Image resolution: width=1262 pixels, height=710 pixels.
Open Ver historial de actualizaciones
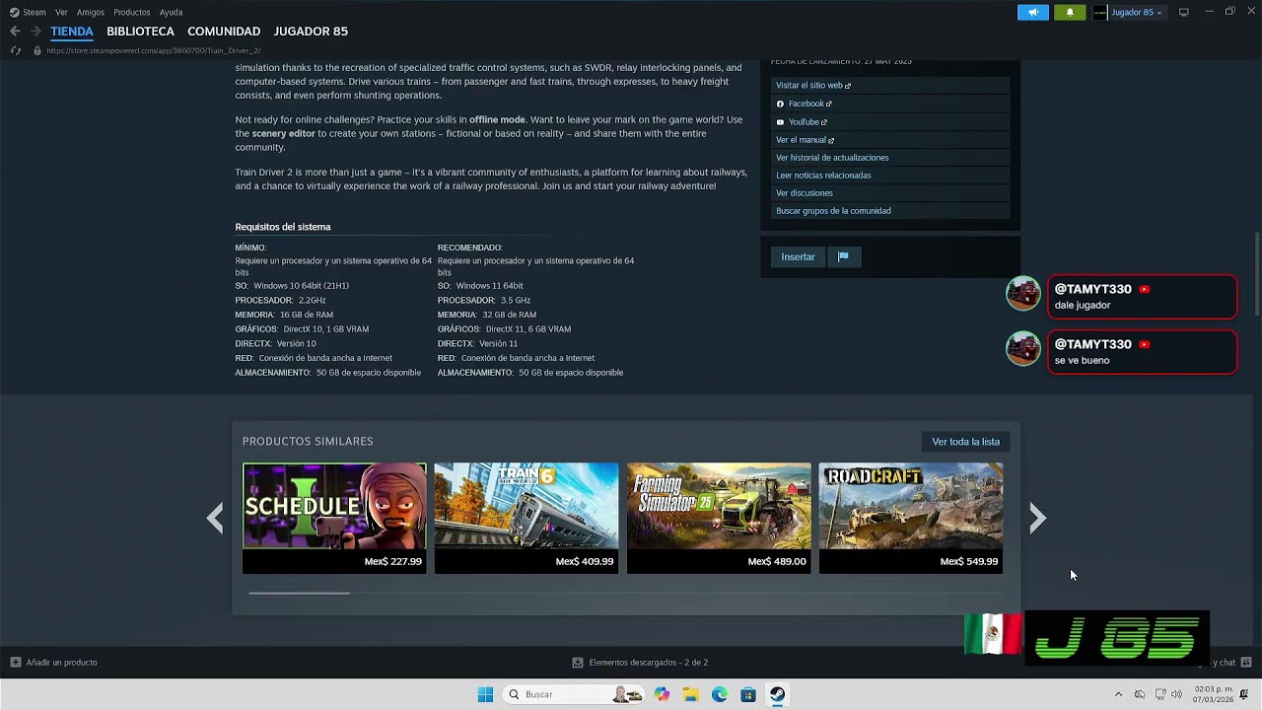890,158
